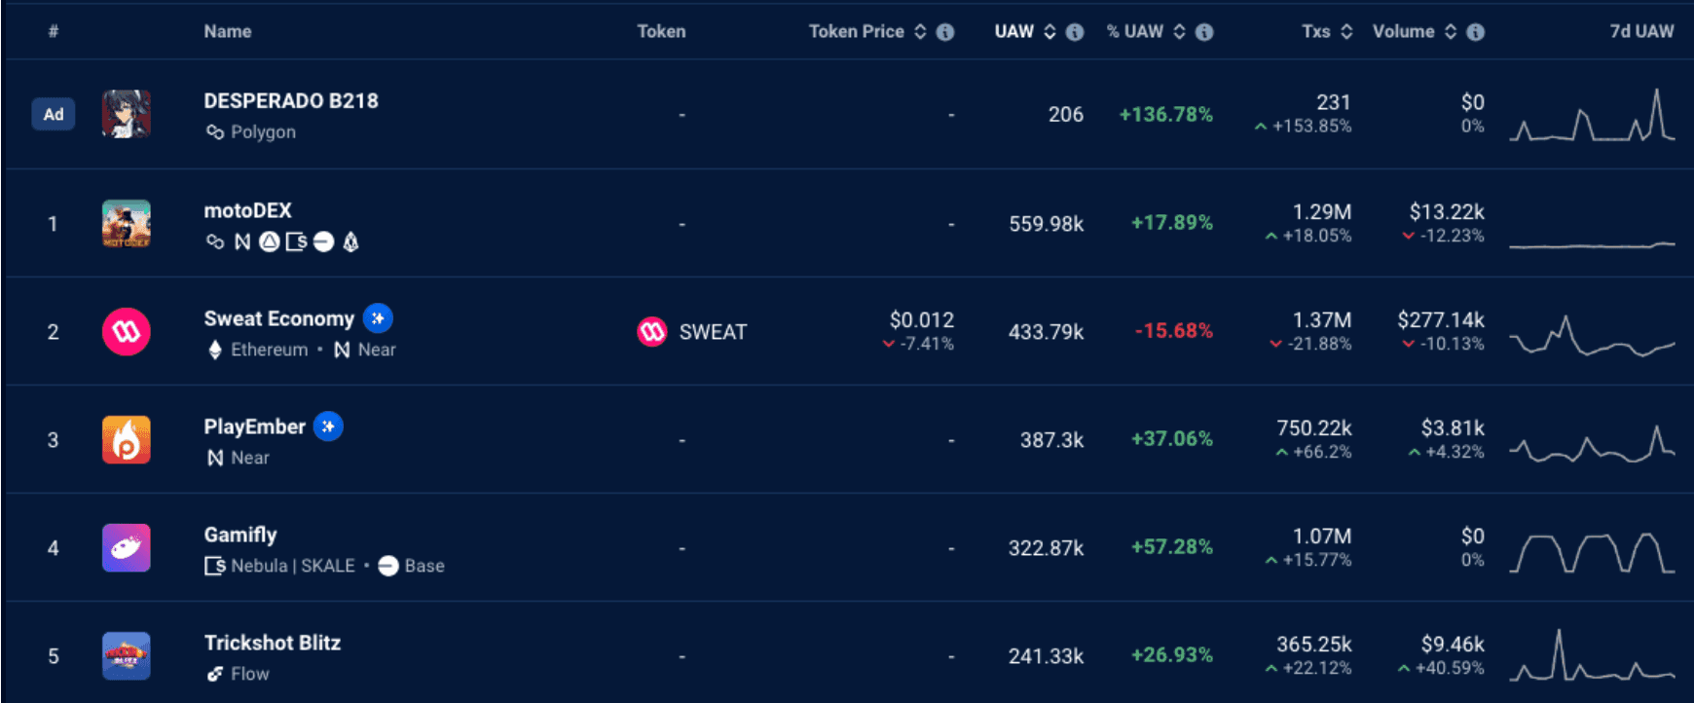
Task: Click PlayEmber's blue verified badge
Action: (328, 426)
